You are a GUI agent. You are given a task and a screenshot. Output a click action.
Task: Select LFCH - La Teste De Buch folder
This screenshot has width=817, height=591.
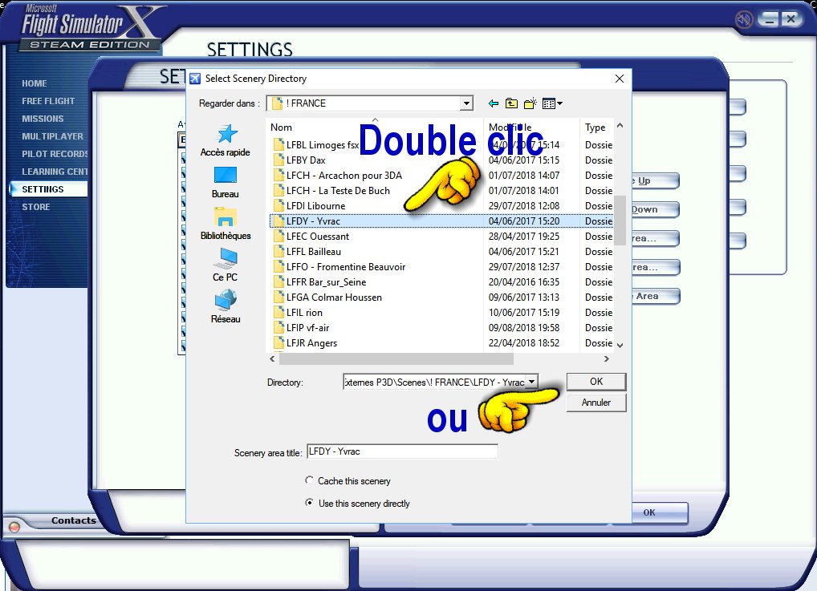point(338,191)
